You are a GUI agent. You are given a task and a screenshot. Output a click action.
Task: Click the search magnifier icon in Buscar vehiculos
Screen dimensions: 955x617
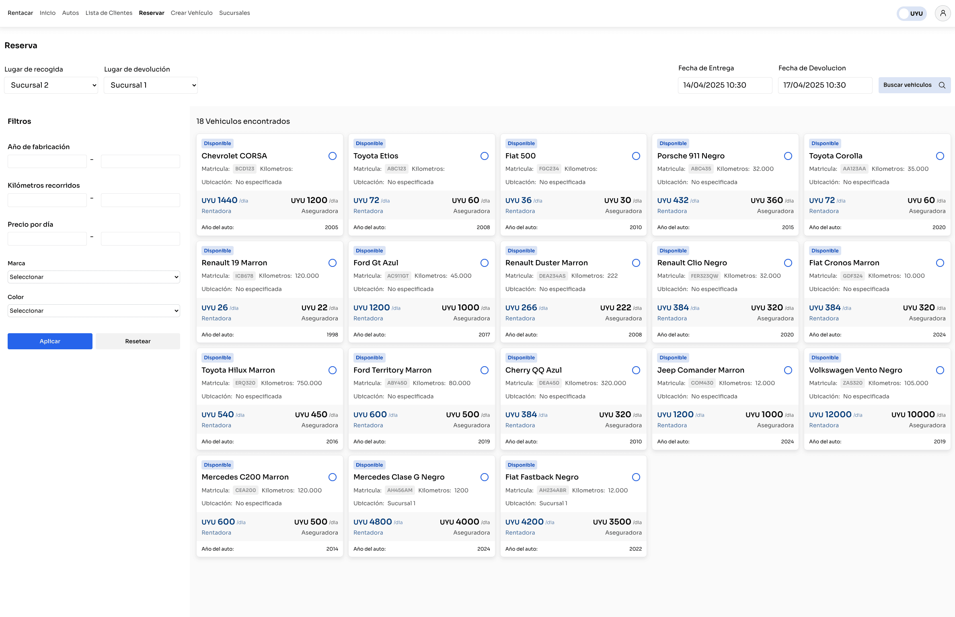942,85
